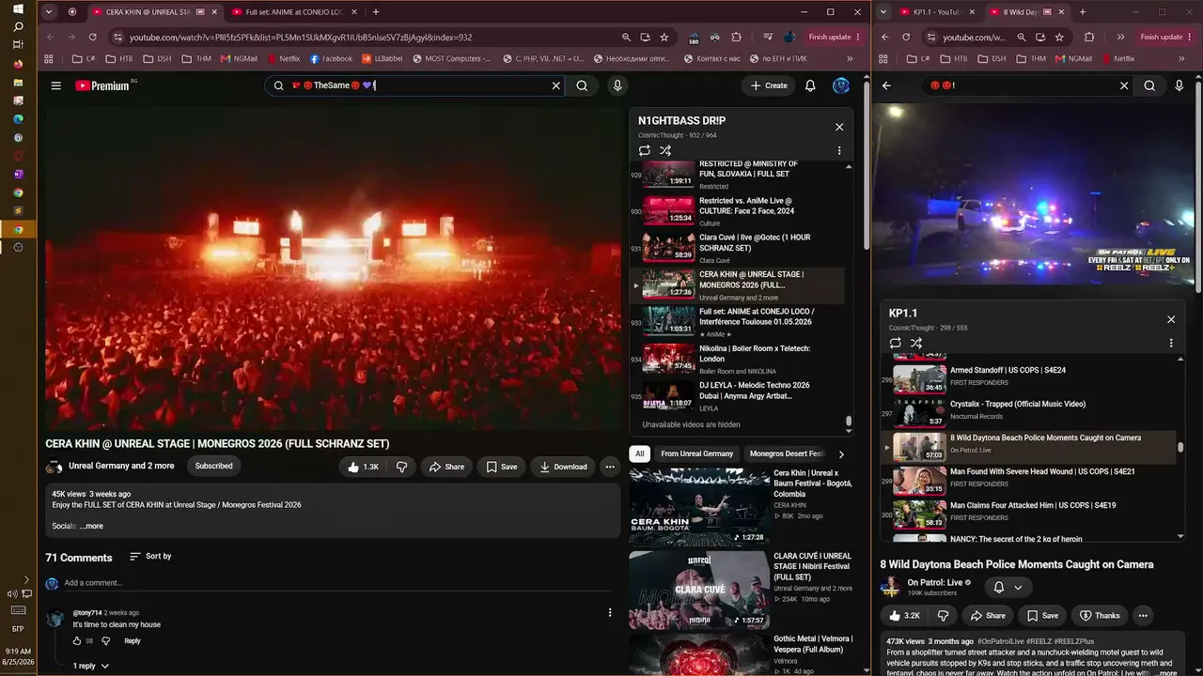Like tony714's comment

point(77,641)
